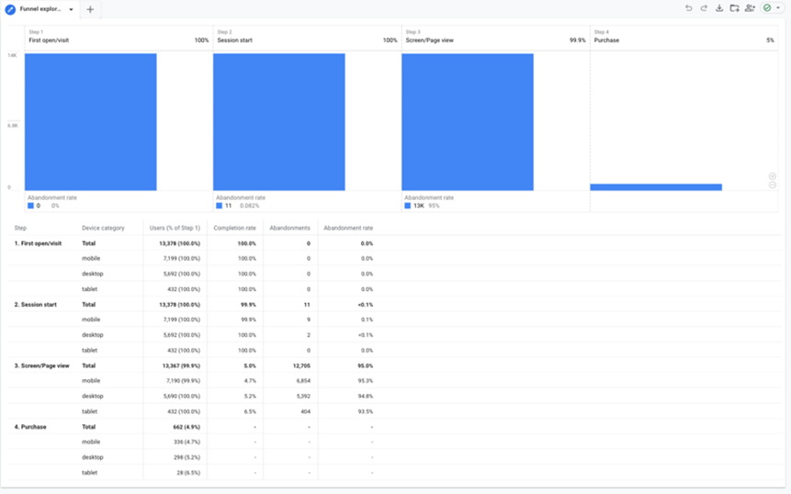This screenshot has height=494, width=791.
Task: Click the Abandonment rate column header
Action: (x=348, y=228)
